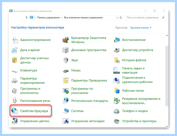Open Дата и время text link
This screenshot has height=136, width=177.
tap(30, 50)
